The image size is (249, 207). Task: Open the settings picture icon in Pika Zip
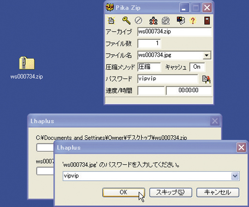[x=181, y=21]
